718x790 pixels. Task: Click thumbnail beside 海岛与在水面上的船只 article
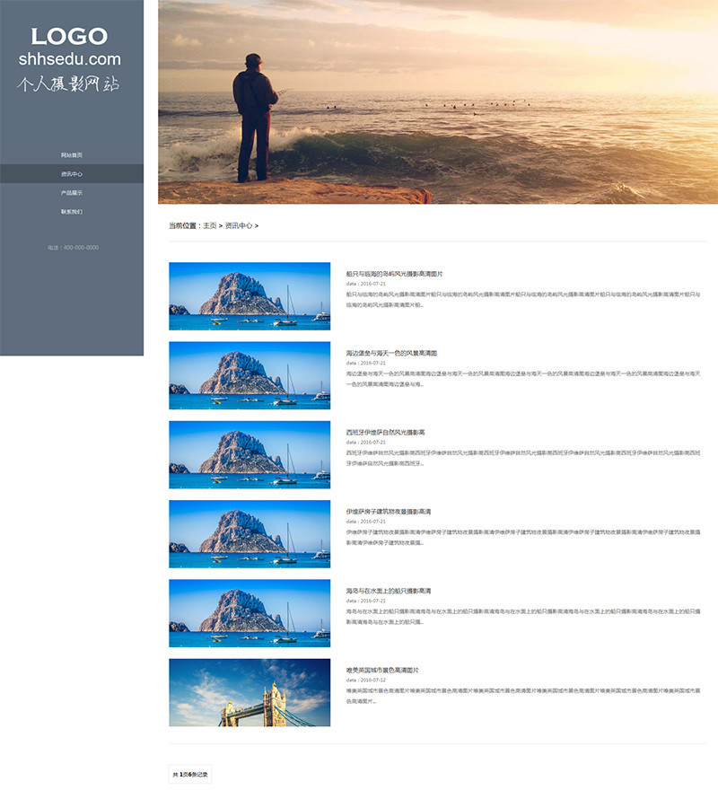[250, 613]
